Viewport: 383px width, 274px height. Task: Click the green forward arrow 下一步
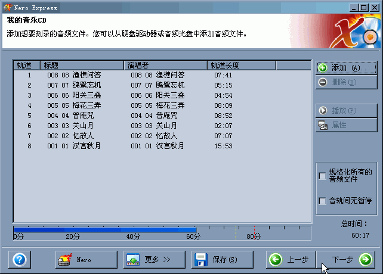click(365, 260)
